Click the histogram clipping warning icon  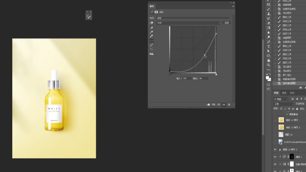(x=152, y=54)
